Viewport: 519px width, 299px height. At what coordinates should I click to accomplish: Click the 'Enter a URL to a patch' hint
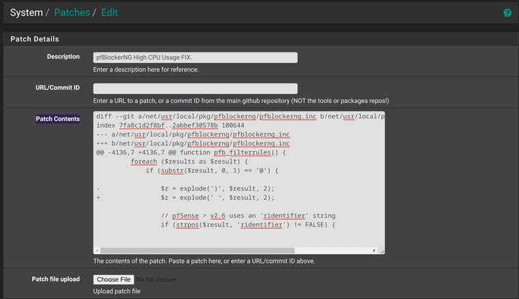[241, 100]
